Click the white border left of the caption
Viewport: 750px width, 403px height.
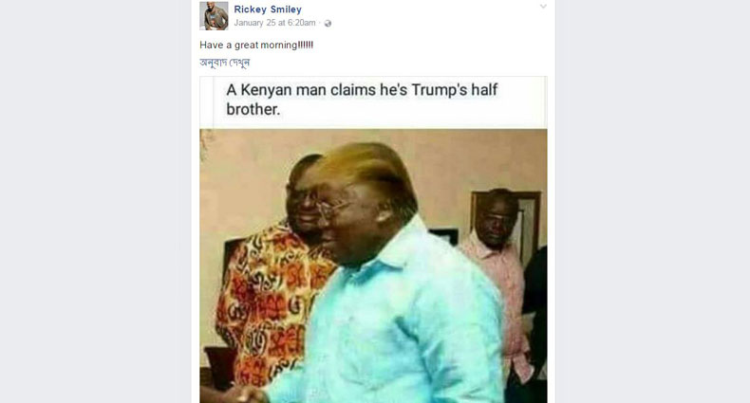click(x=207, y=102)
